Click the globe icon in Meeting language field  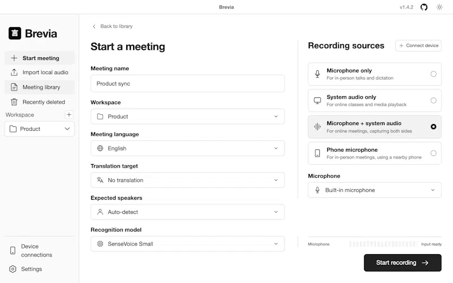[x=100, y=148]
